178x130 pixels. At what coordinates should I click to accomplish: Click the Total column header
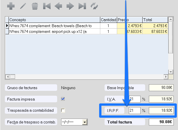(x=155, y=20)
